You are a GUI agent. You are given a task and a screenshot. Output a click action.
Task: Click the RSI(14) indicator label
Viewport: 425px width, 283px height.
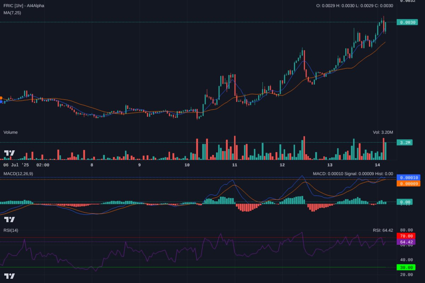pos(11,230)
